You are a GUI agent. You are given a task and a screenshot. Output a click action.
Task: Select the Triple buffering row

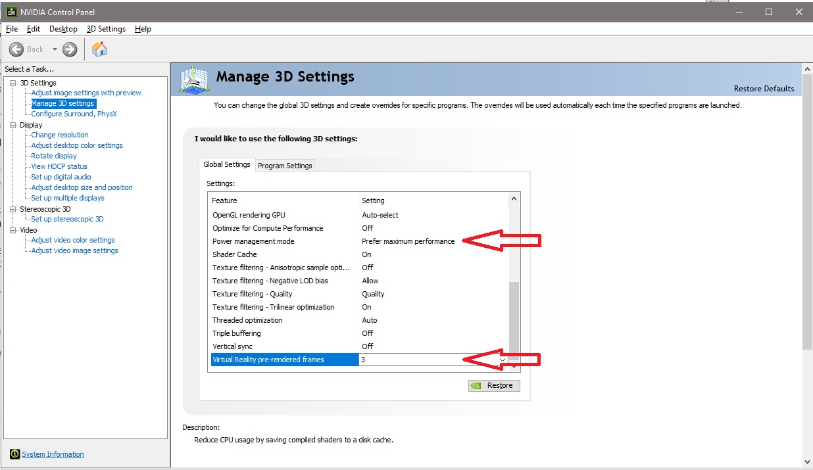tap(359, 333)
